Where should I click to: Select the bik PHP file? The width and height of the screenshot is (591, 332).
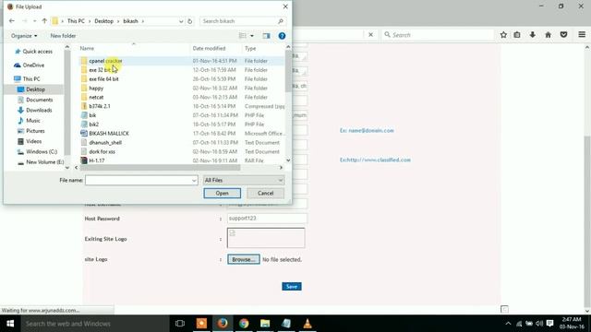point(92,115)
